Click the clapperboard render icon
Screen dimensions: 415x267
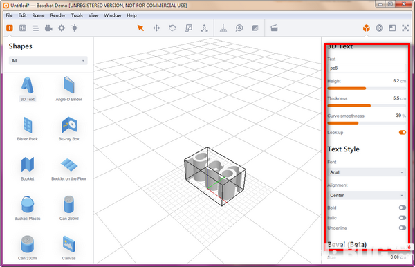coord(274,28)
